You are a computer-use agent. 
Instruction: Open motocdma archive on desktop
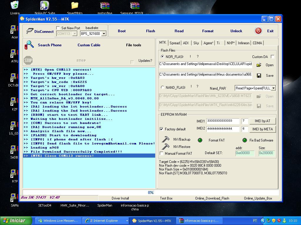pyautogui.click(x=105, y=7)
